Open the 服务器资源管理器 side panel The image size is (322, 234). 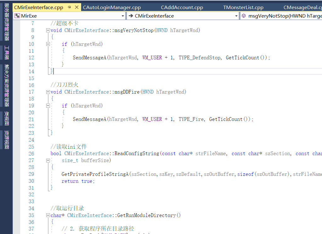(7, 22)
